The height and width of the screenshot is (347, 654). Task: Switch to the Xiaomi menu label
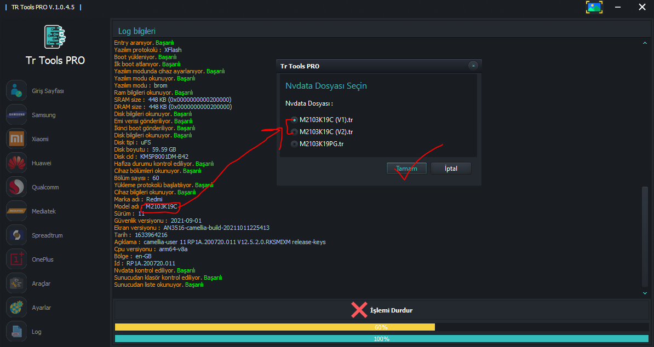click(40, 139)
